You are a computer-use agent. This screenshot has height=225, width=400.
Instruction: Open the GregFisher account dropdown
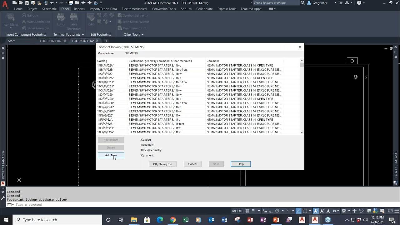[335, 3]
